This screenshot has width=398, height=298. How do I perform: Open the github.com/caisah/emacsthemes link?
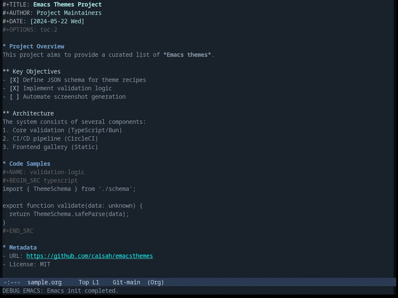tap(90, 256)
